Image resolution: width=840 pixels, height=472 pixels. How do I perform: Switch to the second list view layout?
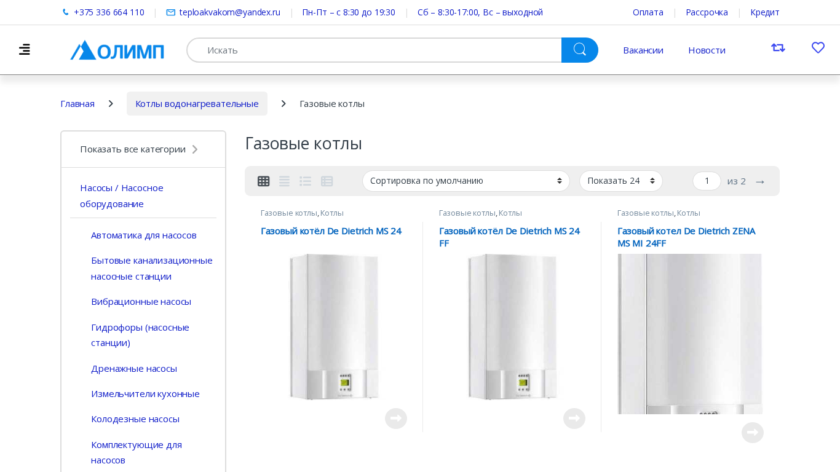(284, 181)
